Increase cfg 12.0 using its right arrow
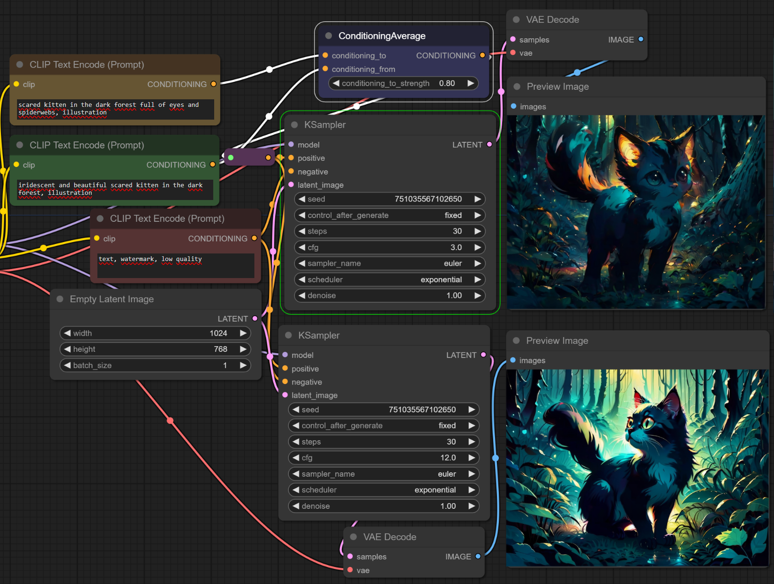774x584 pixels. (471, 458)
